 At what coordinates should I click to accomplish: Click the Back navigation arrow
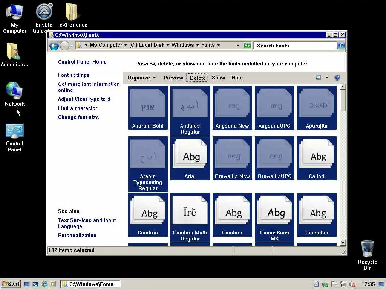click(x=54, y=46)
